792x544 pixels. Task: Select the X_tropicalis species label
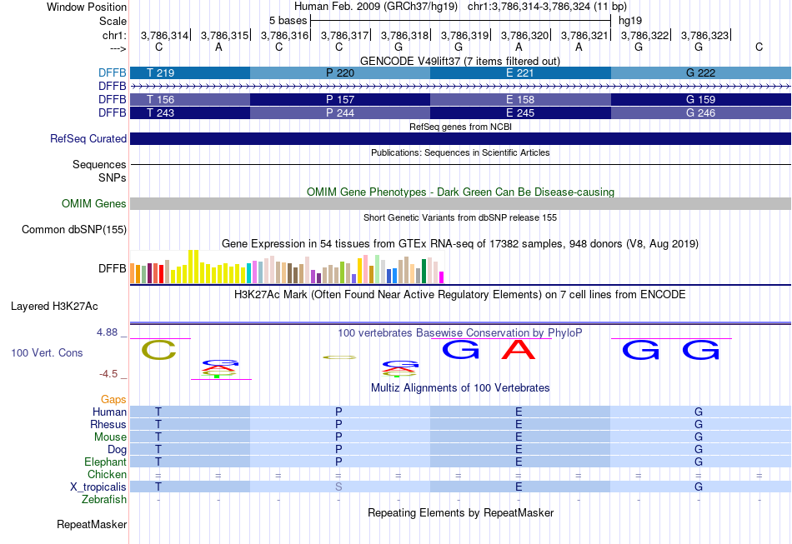[98, 487]
